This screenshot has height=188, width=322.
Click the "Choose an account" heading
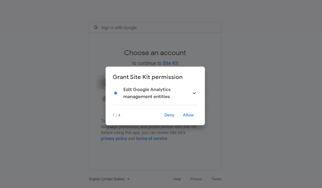pos(155,53)
